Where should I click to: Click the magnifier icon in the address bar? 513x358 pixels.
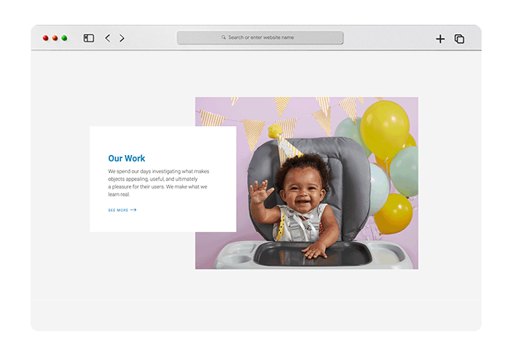tap(224, 37)
